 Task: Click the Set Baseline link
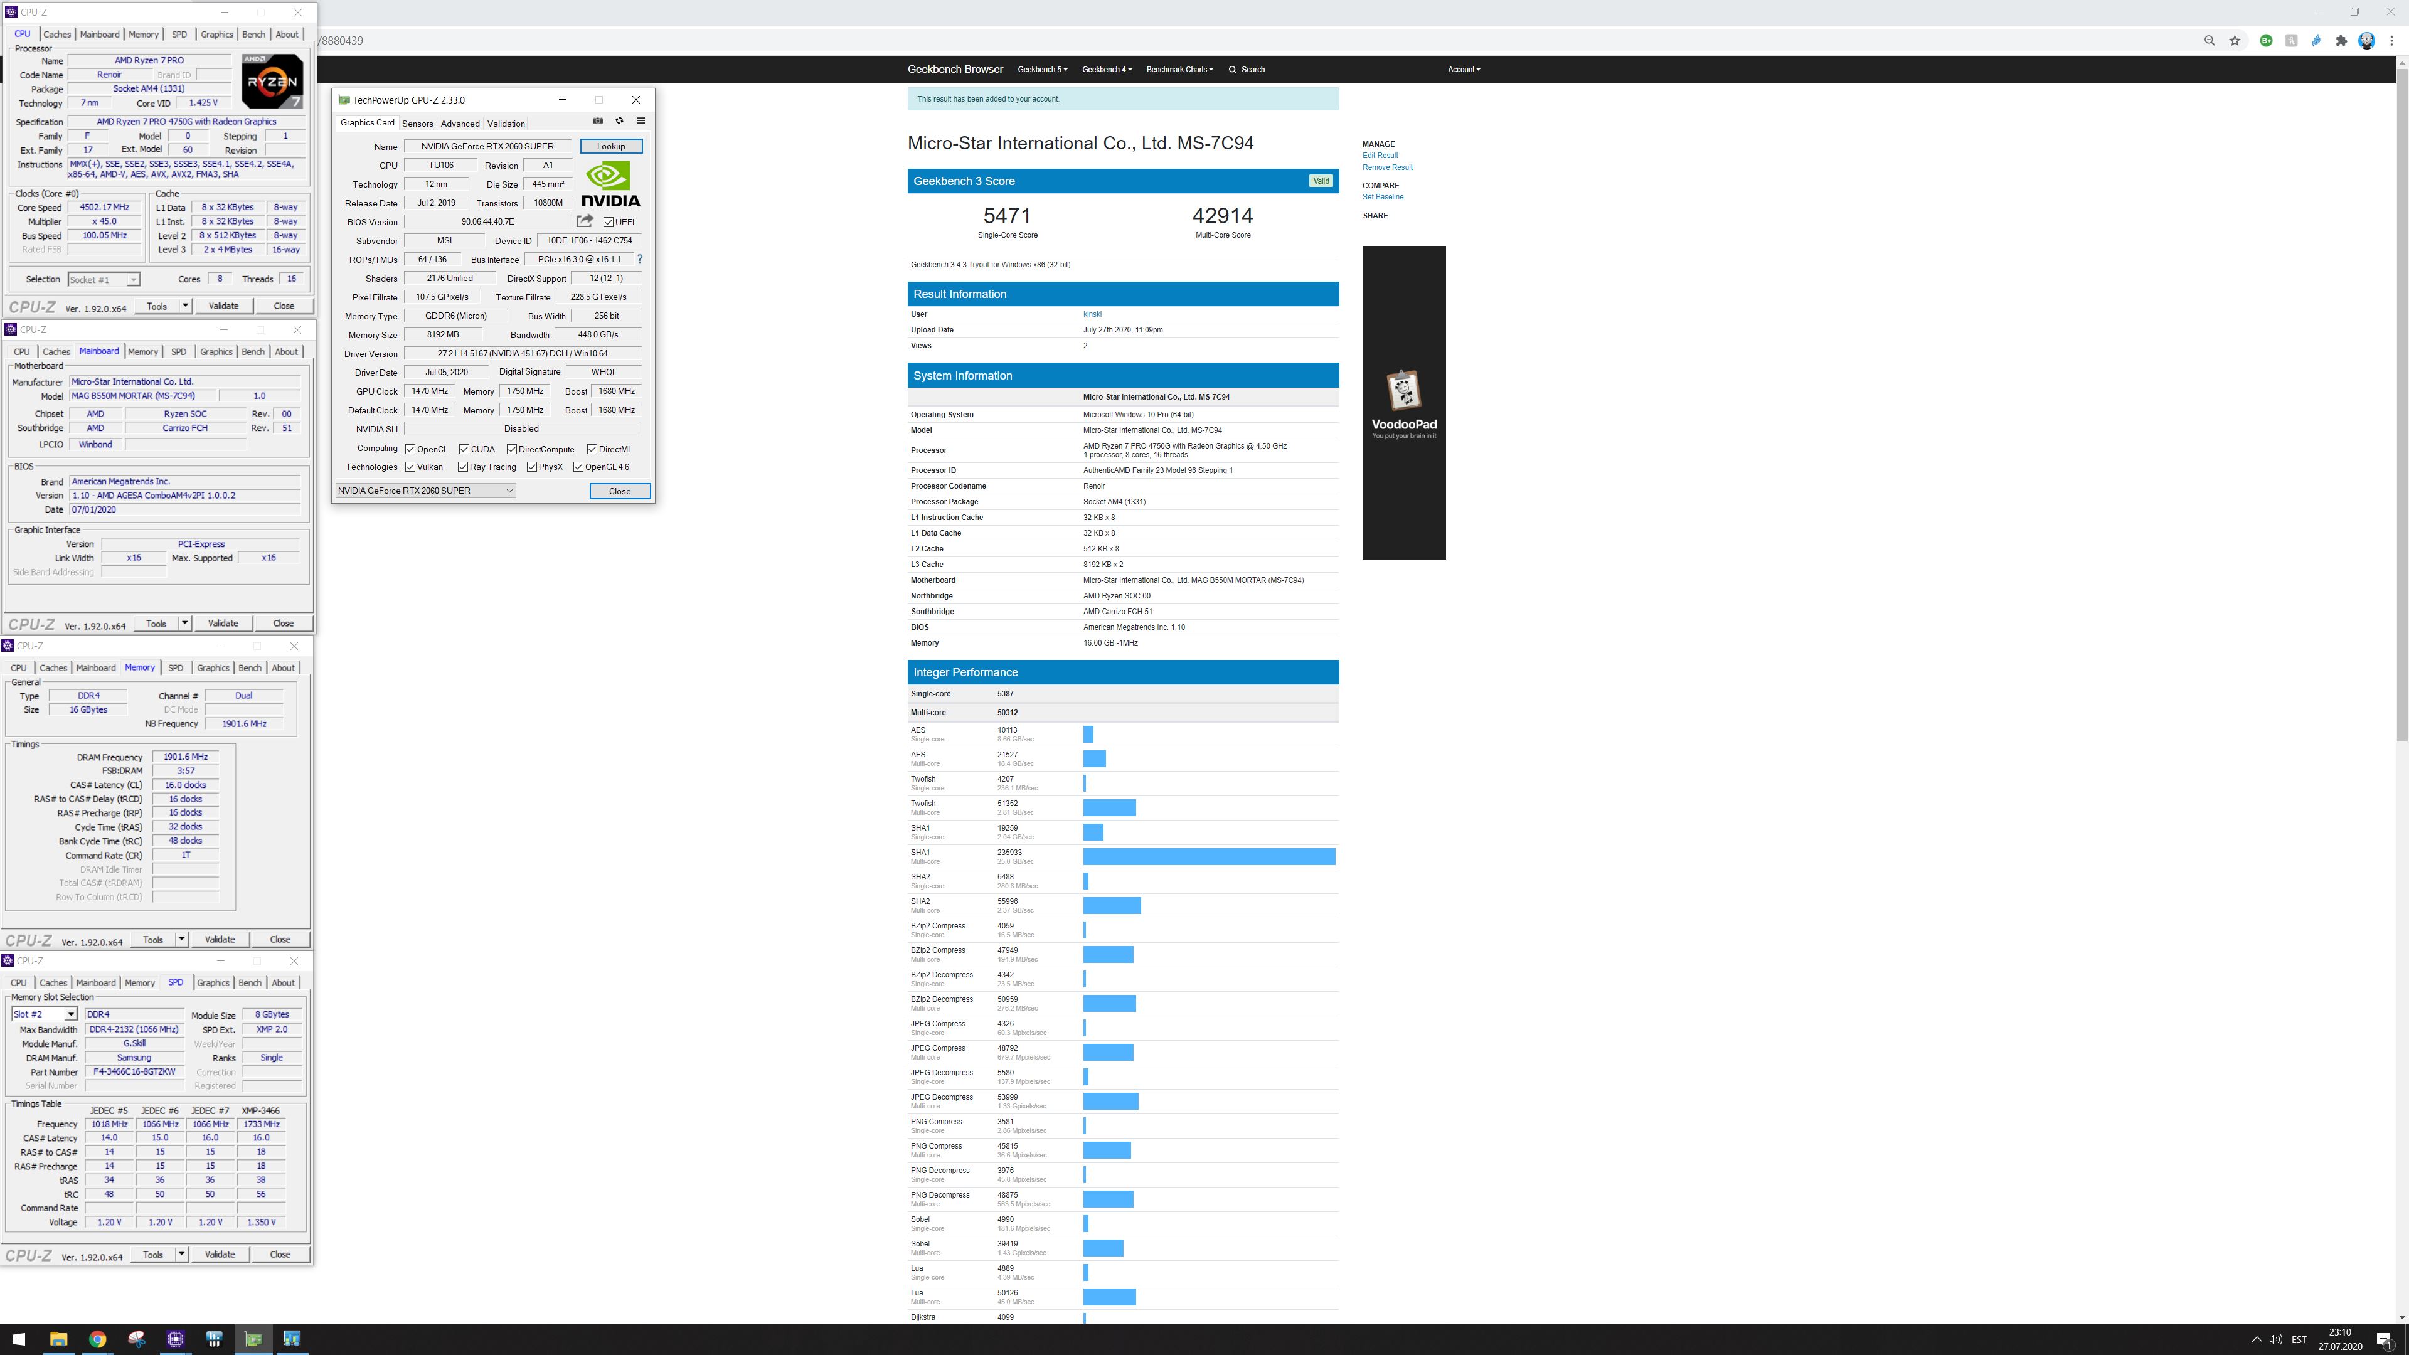1383,196
